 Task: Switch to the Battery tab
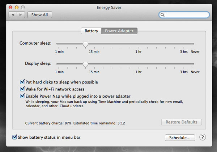[91, 31]
